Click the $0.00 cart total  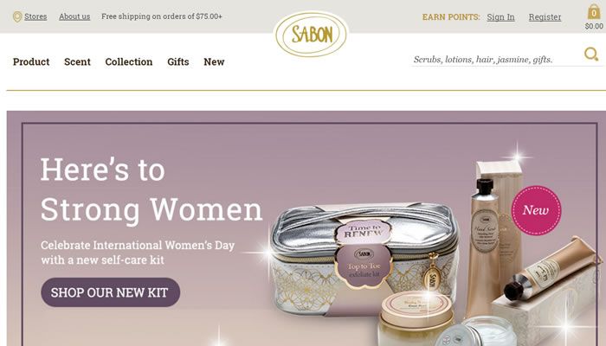coord(594,26)
